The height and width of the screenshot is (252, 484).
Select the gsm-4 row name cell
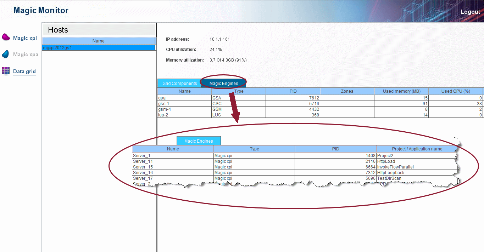point(184,109)
